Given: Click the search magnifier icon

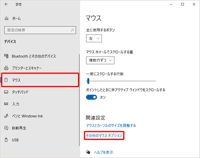Looking at the screenshot, I should click(72, 30).
